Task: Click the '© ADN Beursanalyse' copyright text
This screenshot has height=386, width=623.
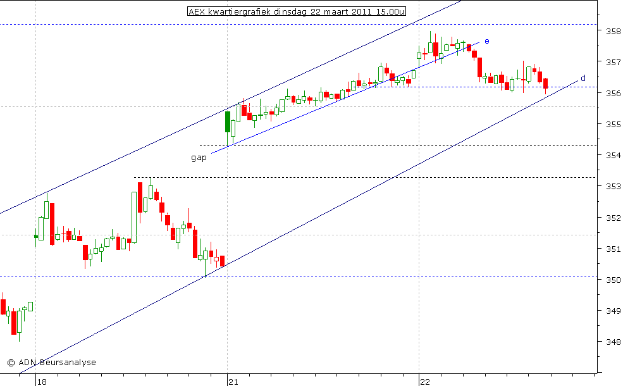Action: 52,362
